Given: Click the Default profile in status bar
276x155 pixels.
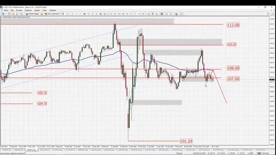Looking at the screenshot, I should [x=179, y=153].
